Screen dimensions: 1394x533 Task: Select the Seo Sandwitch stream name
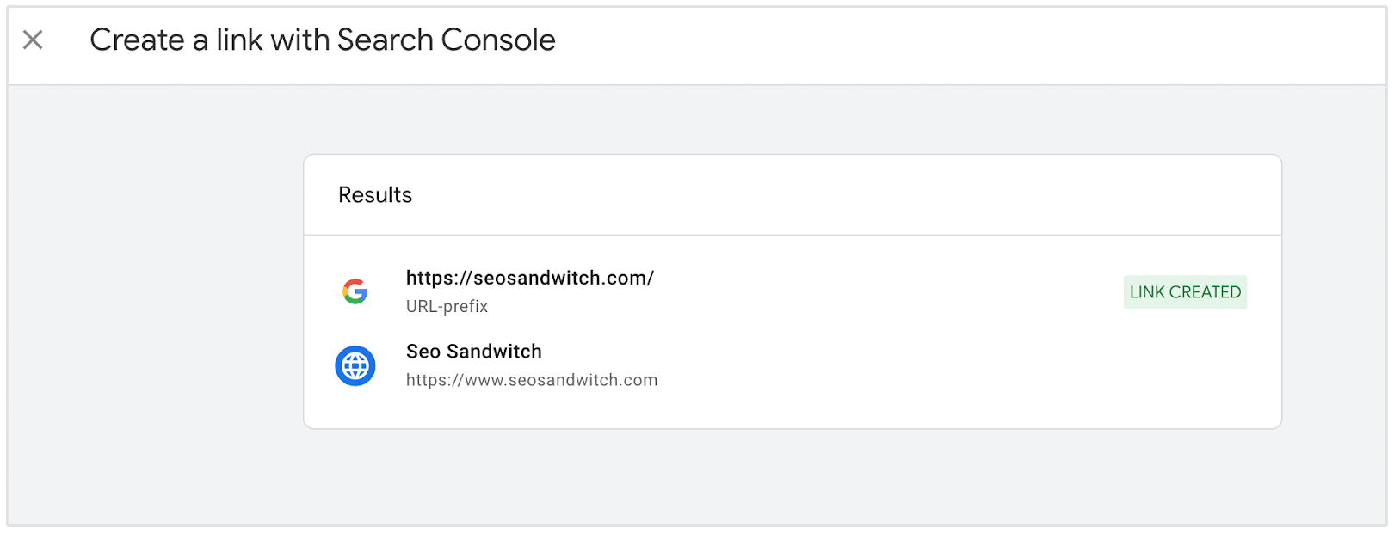click(x=474, y=352)
